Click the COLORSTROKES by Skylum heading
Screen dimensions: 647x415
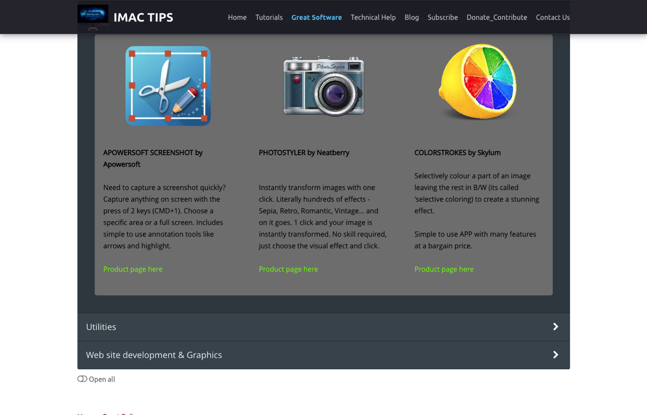pyautogui.click(x=458, y=153)
